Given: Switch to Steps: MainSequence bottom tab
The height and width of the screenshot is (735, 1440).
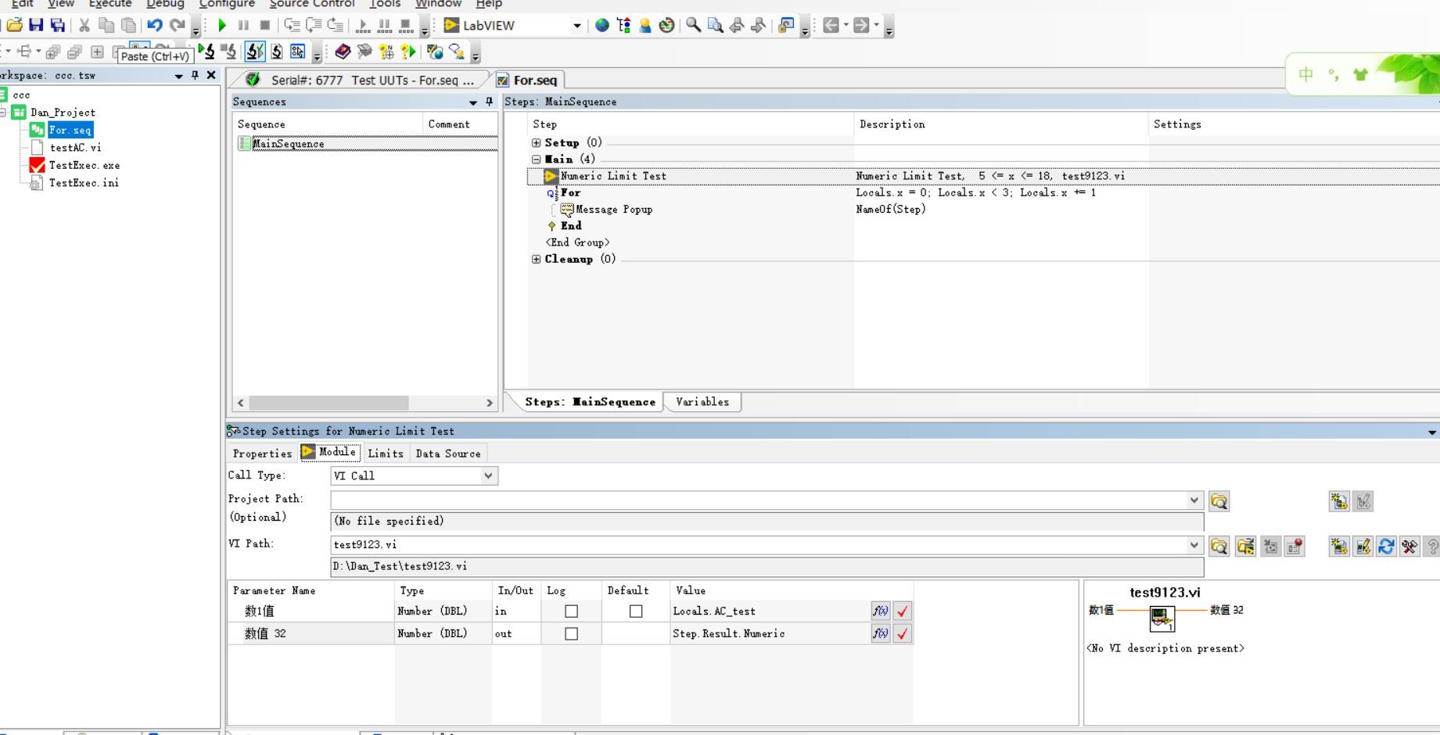Looking at the screenshot, I should [x=590, y=402].
